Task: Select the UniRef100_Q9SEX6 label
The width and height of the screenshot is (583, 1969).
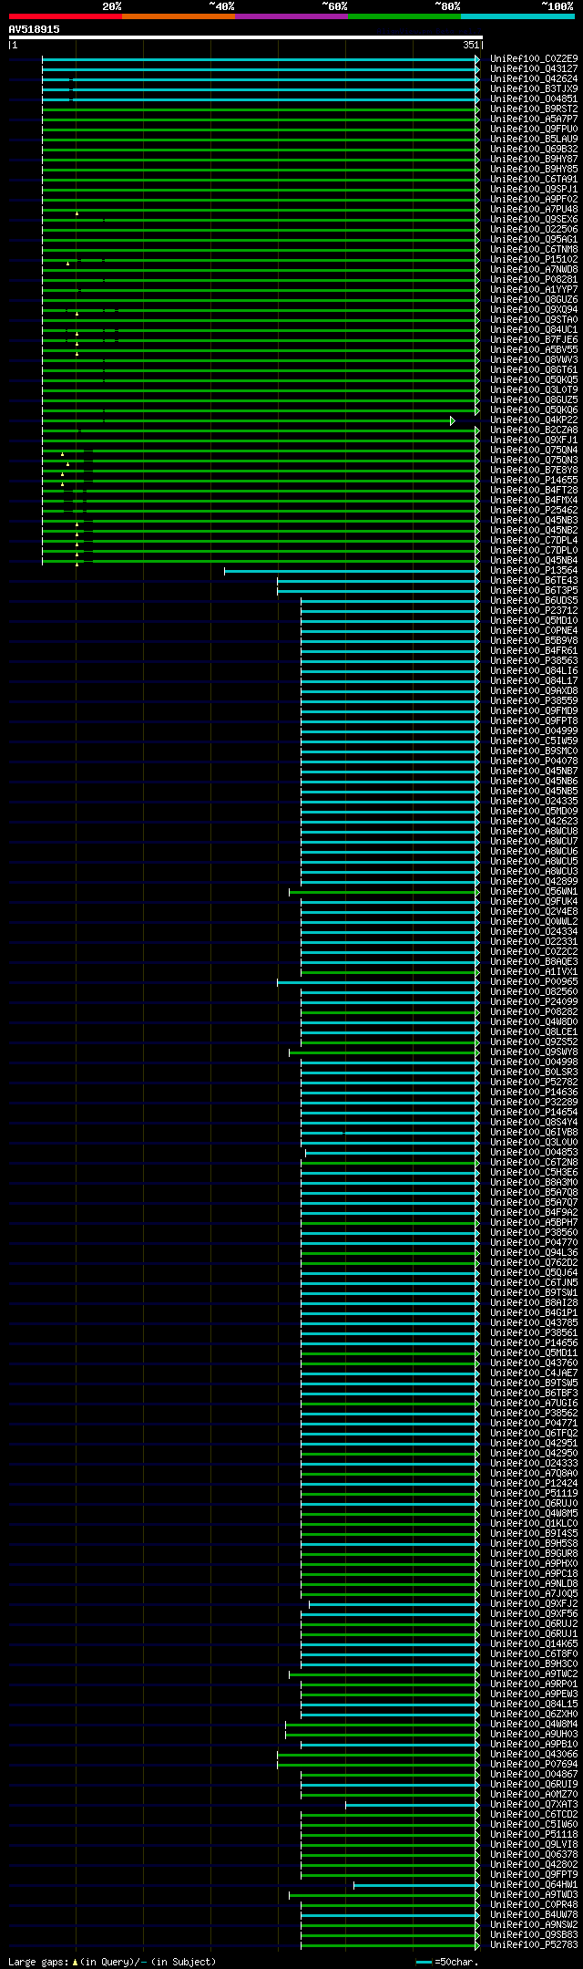Action: [534, 220]
